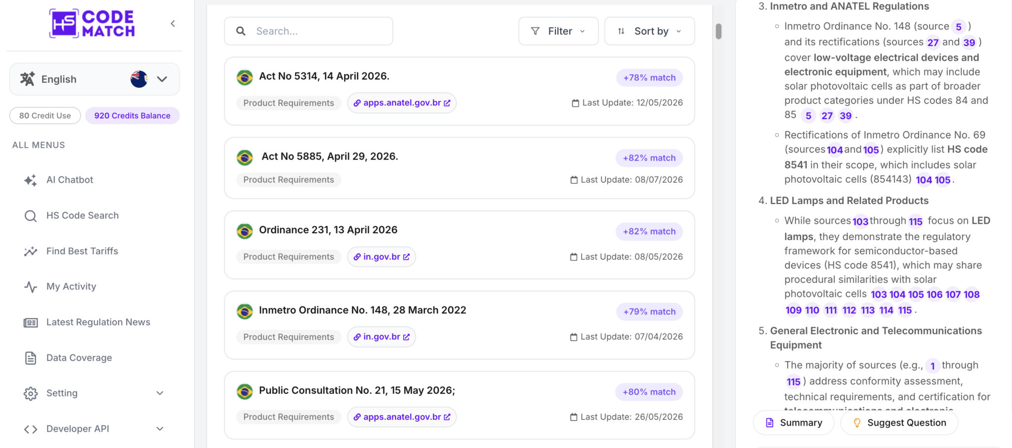Viewport: 1012px width, 448px height.
Task: Click the magnifier icon in the search box
Action: 241,31
